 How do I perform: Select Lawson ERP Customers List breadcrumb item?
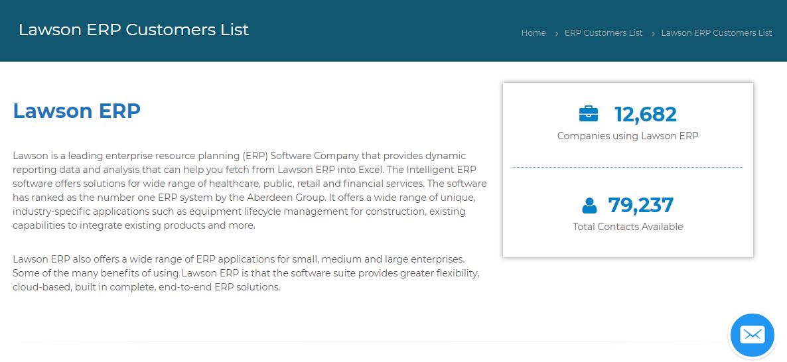(716, 32)
